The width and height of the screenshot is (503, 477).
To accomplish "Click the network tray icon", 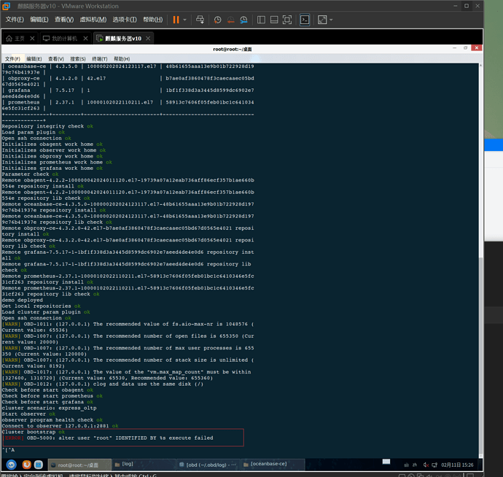I will tap(434, 465).
